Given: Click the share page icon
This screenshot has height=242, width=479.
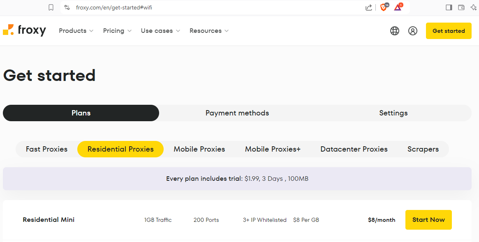Looking at the screenshot, I should pyautogui.click(x=369, y=7).
